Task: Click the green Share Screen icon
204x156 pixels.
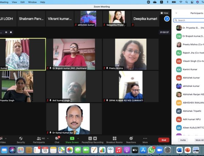Action: tap(72, 138)
